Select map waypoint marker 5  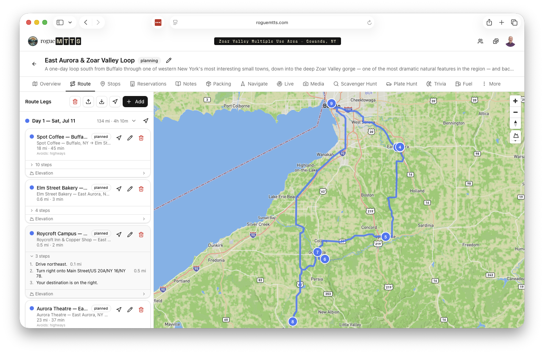385,237
